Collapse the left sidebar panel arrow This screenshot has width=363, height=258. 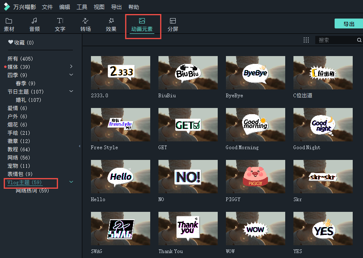coord(79,146)
